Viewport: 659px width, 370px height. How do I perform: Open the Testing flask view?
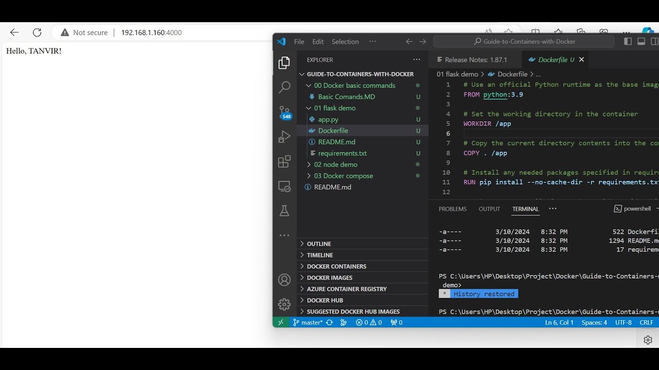(x=284, y=211)
